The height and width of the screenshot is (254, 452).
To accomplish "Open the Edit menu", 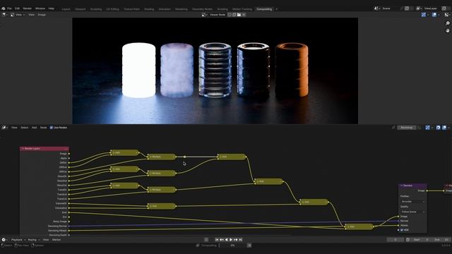I will coord(17,8).
